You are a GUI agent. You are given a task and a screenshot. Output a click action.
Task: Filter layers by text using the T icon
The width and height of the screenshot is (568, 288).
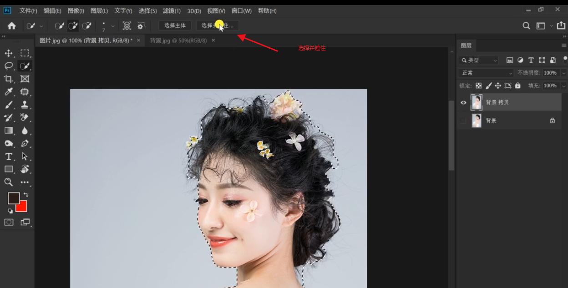[531, 60]
